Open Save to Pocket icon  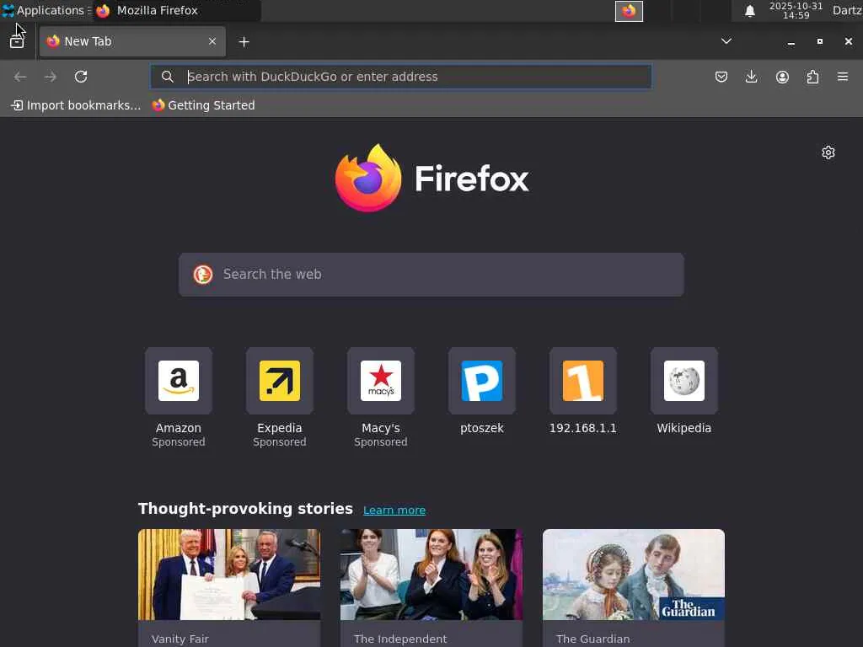[x=721, y=77]
